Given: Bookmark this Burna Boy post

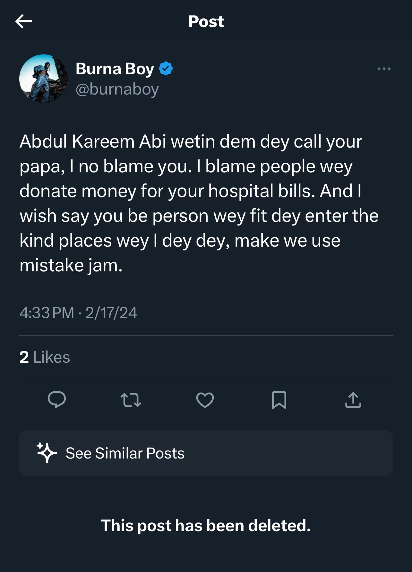Looking at the screenshot, I should [x=279, y=400].
